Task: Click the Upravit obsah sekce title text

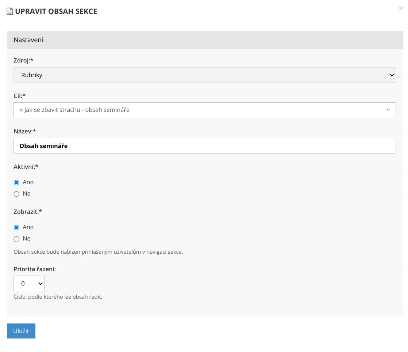Action: click(x=56, y=12)
